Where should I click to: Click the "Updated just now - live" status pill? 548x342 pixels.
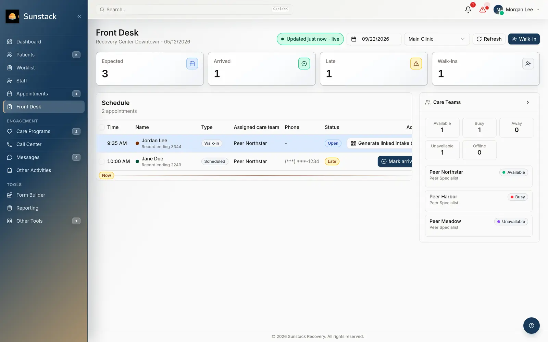(310, 39)
